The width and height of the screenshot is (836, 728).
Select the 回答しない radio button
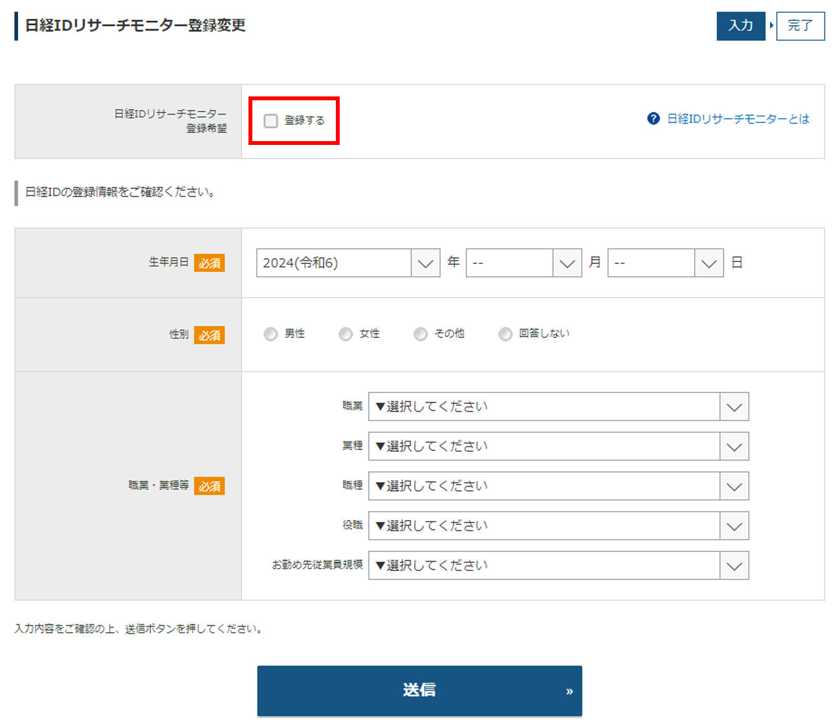pyautogui.click(x=505, y=334)
